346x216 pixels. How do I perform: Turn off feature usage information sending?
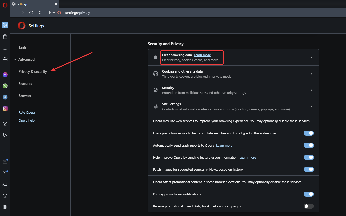(309, 157)
